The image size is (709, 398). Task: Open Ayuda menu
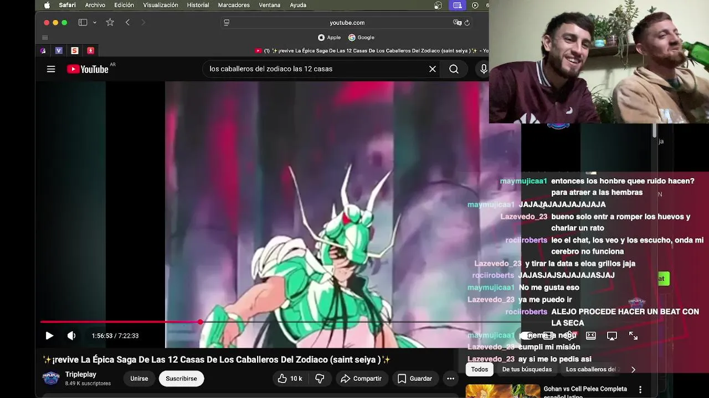point(298,5)
